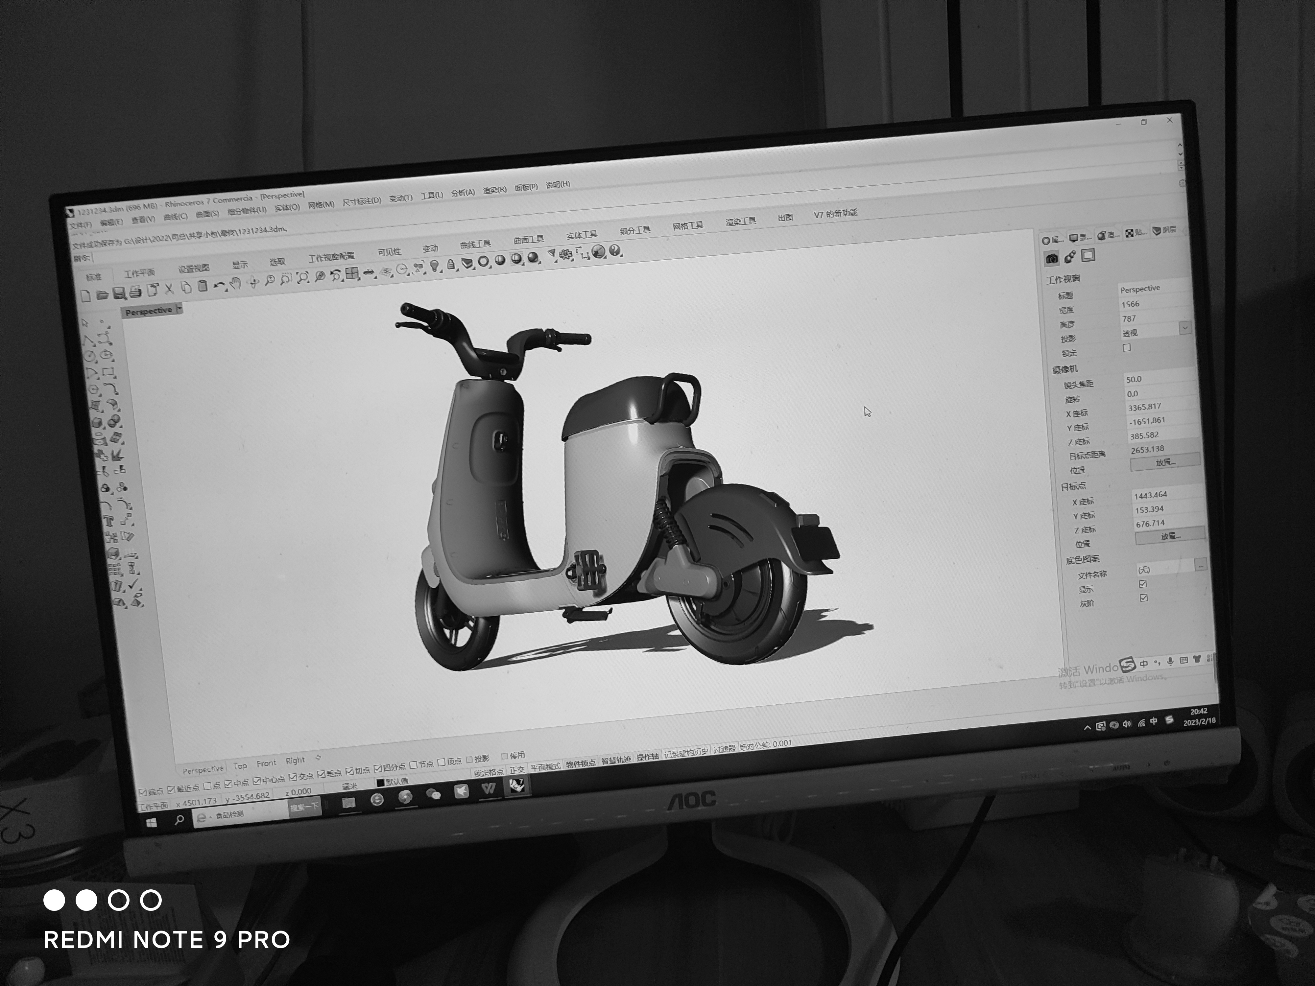This screenshot has height=986, width=1315.
Task: Open the four-viewport layout icon
Action: pyautogui.click(x=352, y=273)
